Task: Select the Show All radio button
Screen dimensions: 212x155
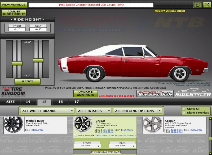Action: pos(184,109)
